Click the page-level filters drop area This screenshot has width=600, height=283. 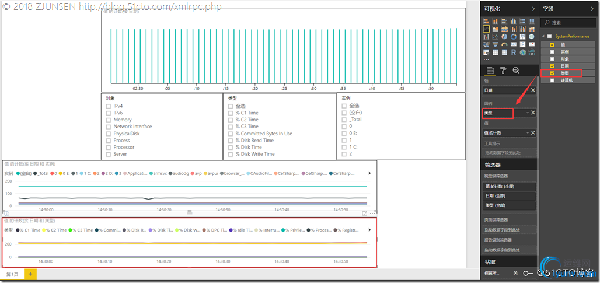(x=509, y=230)
